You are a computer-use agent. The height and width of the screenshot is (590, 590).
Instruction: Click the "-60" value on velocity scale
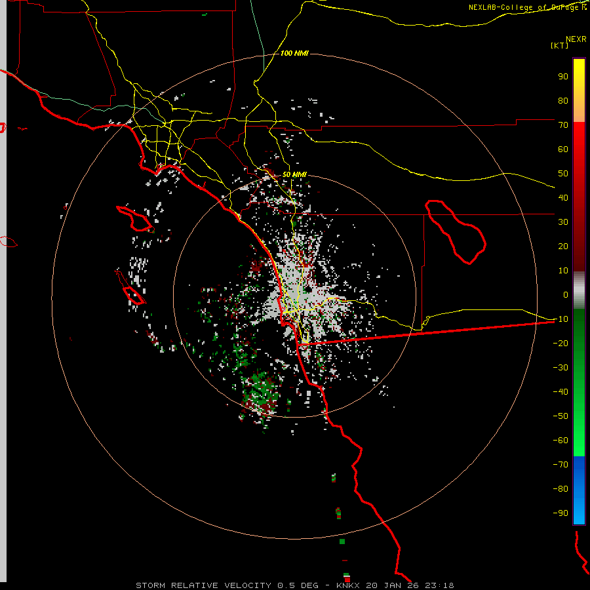tap(560, 441)
